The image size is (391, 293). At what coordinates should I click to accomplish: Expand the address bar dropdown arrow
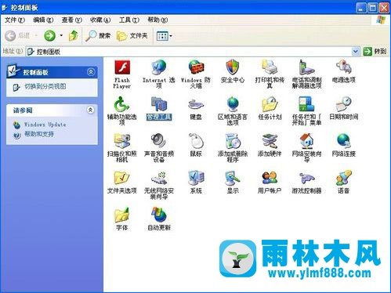[355, 52]
